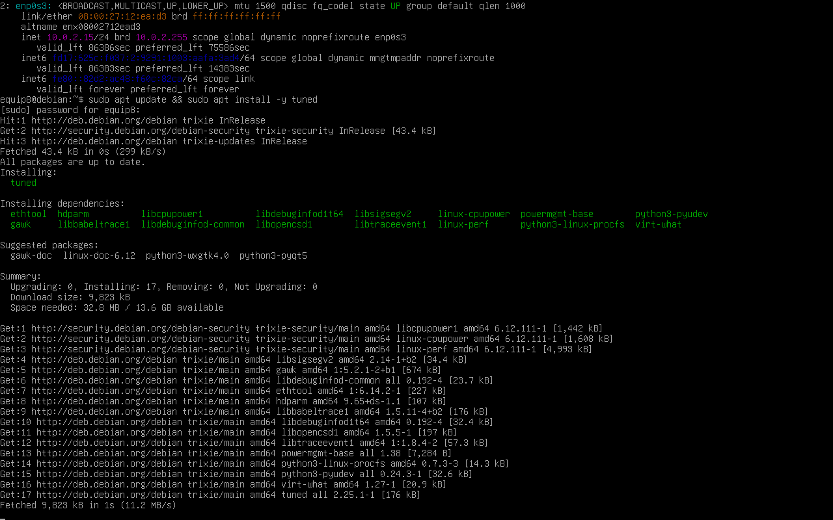Click the "Get:2" trixie-security InRelease line

[218, 131]
